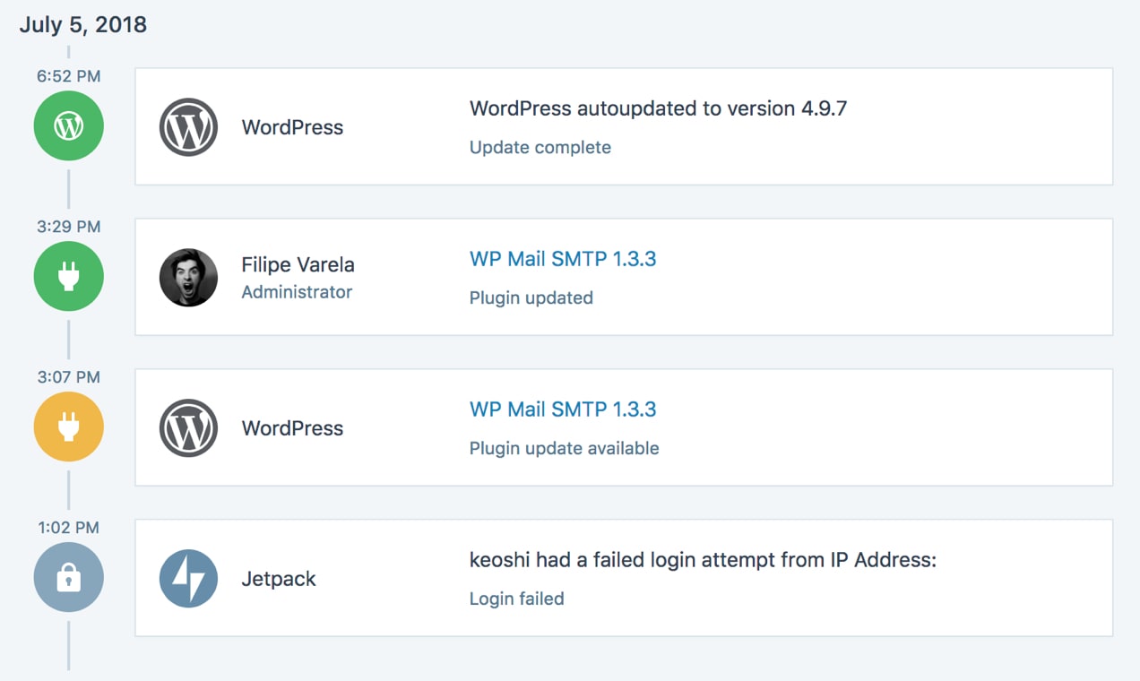Viewport: 1140px width, 681px height.
Task: Click the July 5, 2018 date heading
Action: pos(82,24)
